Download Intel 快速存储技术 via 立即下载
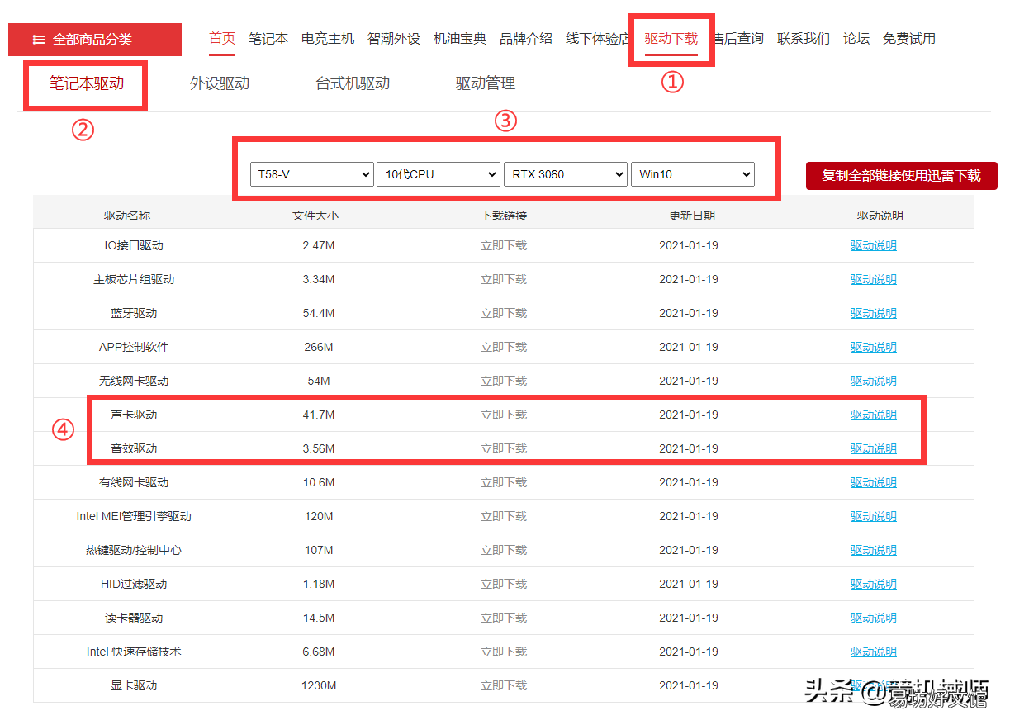The height and width of the screenshot is (725, 1010). [x=504, y=652]
